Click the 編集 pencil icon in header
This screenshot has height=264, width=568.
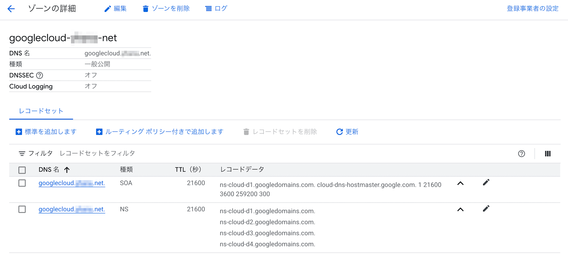point(108,9)
